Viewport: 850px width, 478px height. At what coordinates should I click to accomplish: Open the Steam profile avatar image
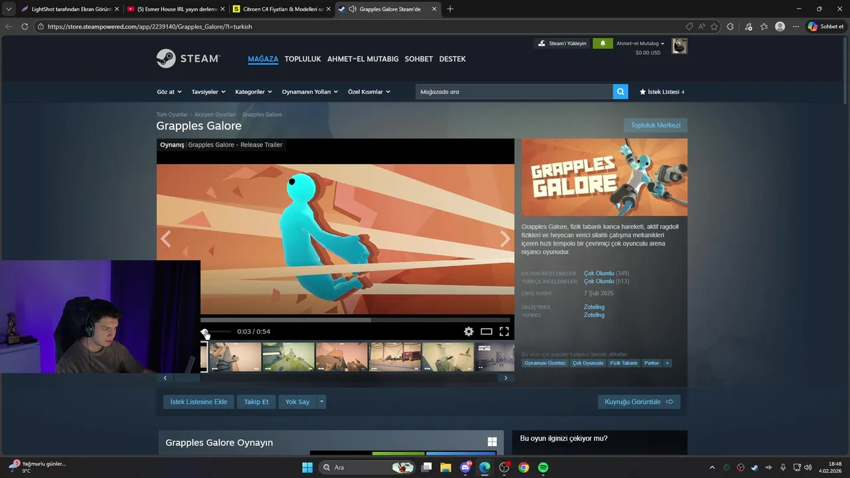click(x=679, y=46)
